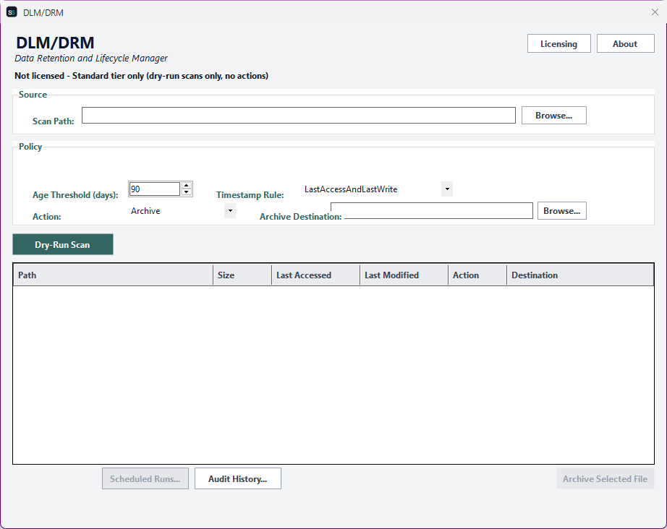667x529 pixels.
Task: Click the Archive Destination field
Action: 432,211
